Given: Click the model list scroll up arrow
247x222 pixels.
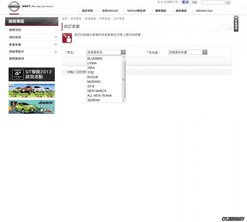Looking at the screenshot, I should [x=123, y=57].
